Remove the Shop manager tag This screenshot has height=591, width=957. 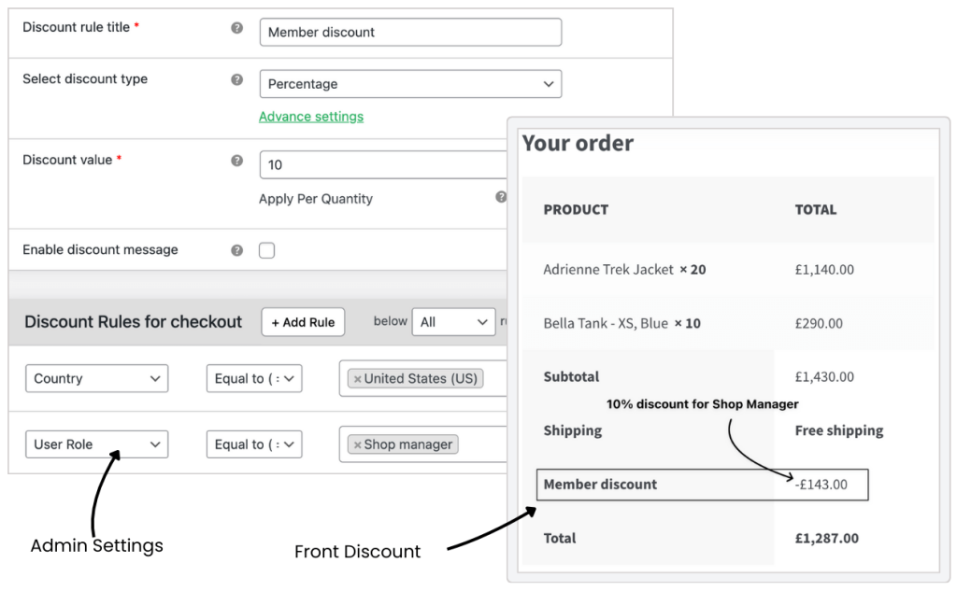[357, 445]
